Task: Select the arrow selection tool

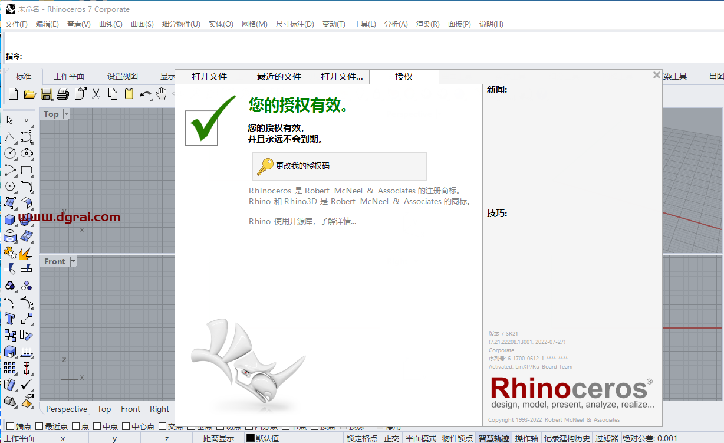Action: tap(9, 120)
